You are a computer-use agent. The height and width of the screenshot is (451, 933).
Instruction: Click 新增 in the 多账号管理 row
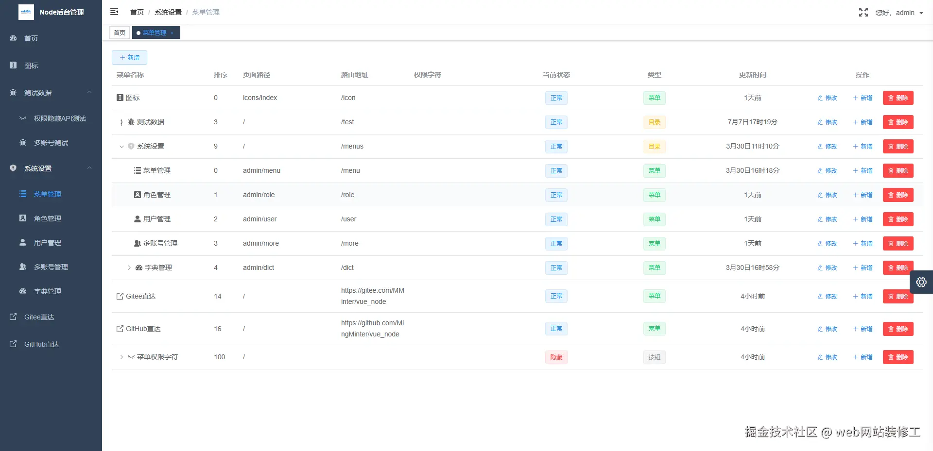click(863, 243)
